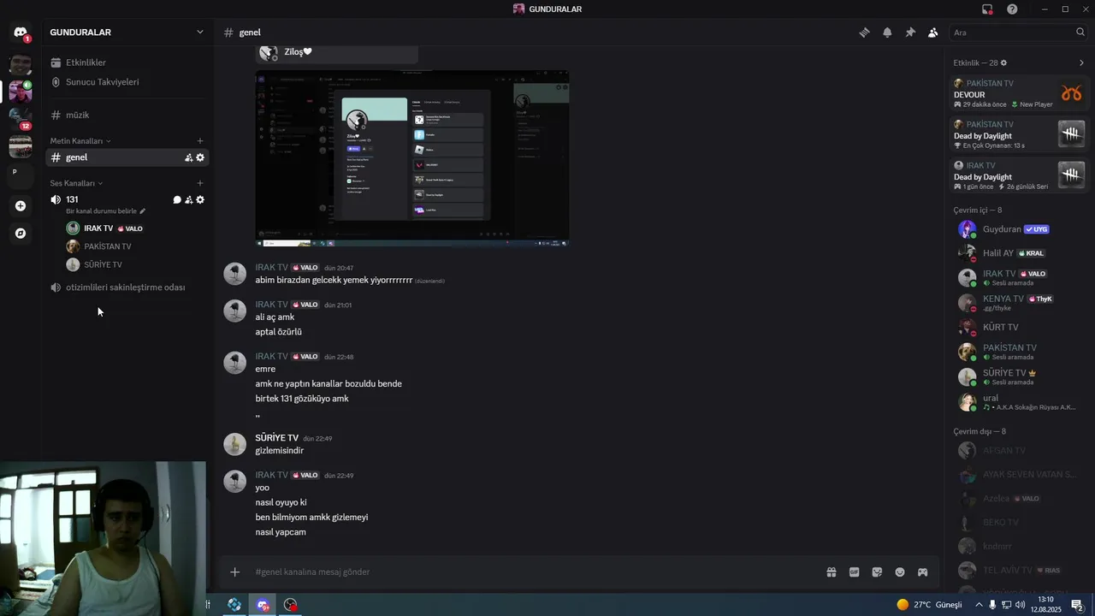Viewport: 1095px width, 616px height.
Task: Show hidden system tray icons chevron
Action: [x=979, y=605]
